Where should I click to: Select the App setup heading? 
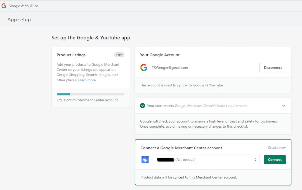[x=19, y=19]
